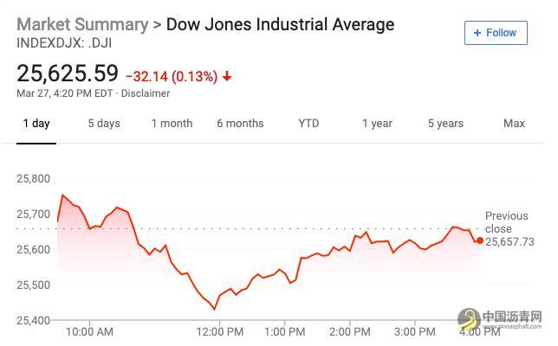Open the 1 month range tab
The width and height of the screenshot is (558, 346).
coord(172,124)
